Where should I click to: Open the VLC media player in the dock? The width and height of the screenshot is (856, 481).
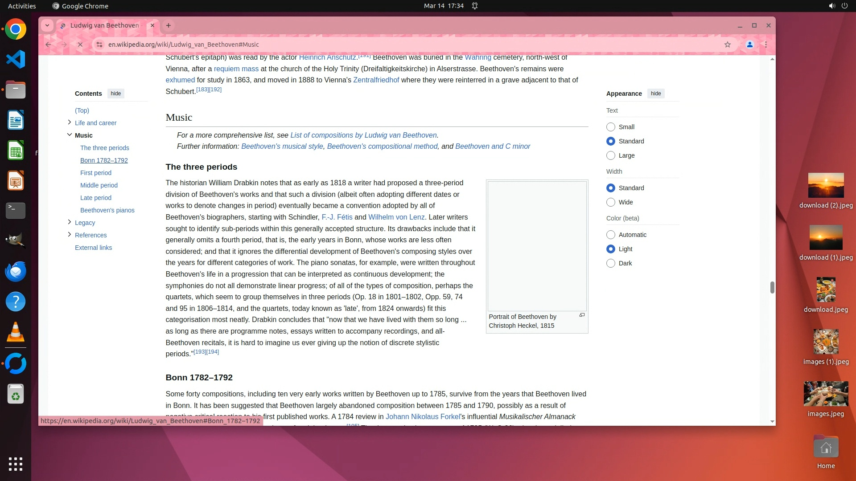point(16,333)
